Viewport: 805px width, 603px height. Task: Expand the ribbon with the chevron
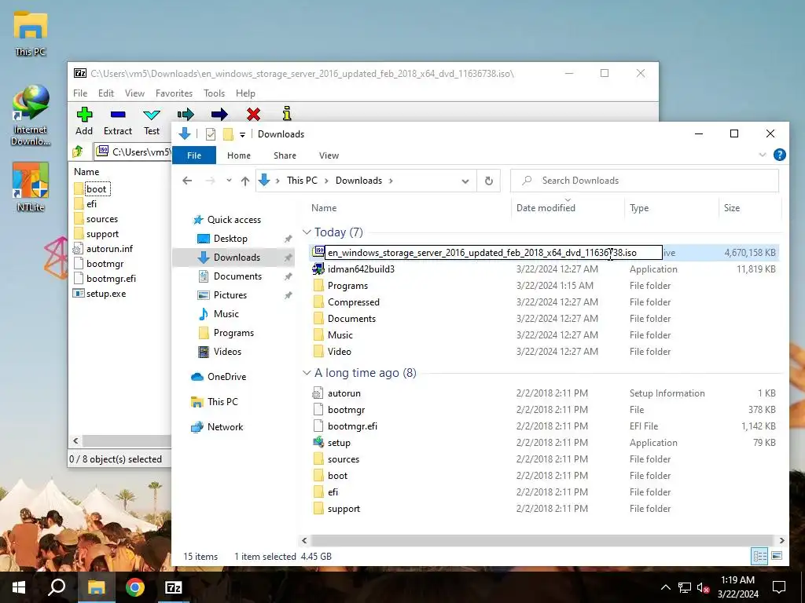click(x=763, y=155)
